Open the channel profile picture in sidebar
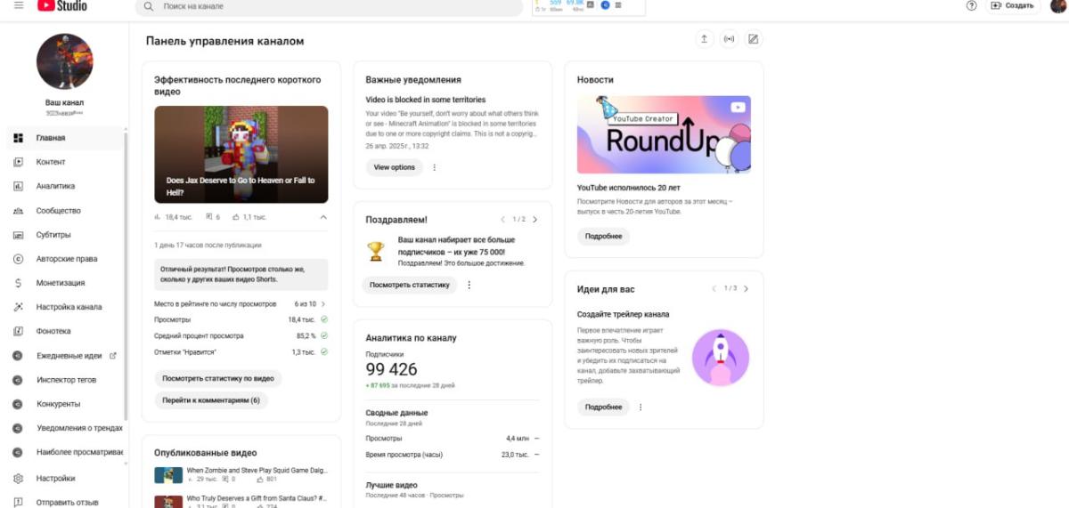Viewport: 1069px width, 508px height. 64,61
